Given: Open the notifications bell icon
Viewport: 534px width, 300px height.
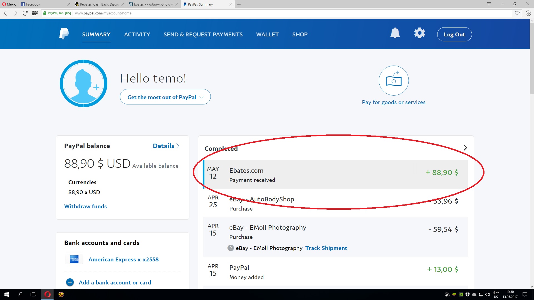Looking at the screenshot, I should click(x=395, y=33).
